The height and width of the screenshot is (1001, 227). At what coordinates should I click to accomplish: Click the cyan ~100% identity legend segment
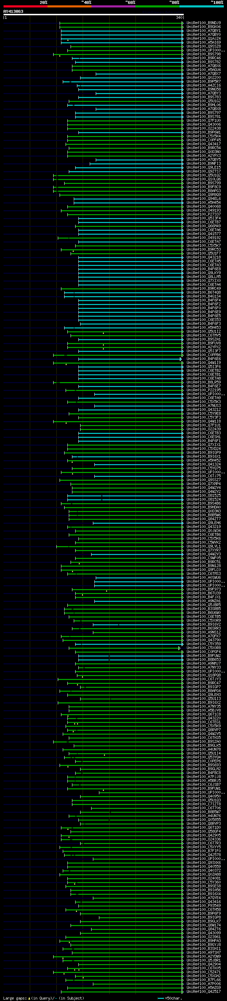pyautogui.click(x=201, y=6)
